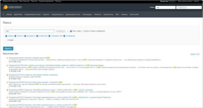Click the header 'Поиск' search field
Screen dimensions: 203x108
click(x=165, y=7)
